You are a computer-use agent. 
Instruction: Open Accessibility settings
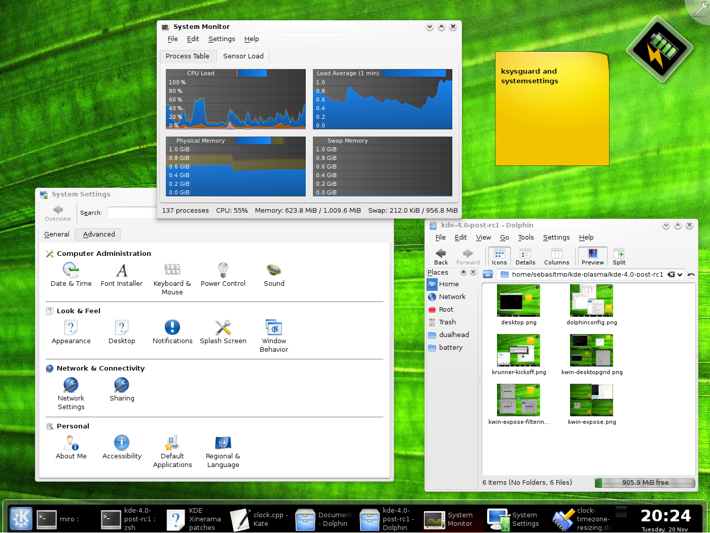coord(122,447)
